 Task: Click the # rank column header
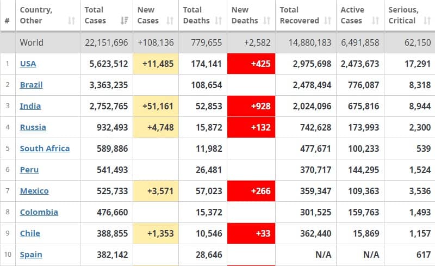tap(8, 21)
